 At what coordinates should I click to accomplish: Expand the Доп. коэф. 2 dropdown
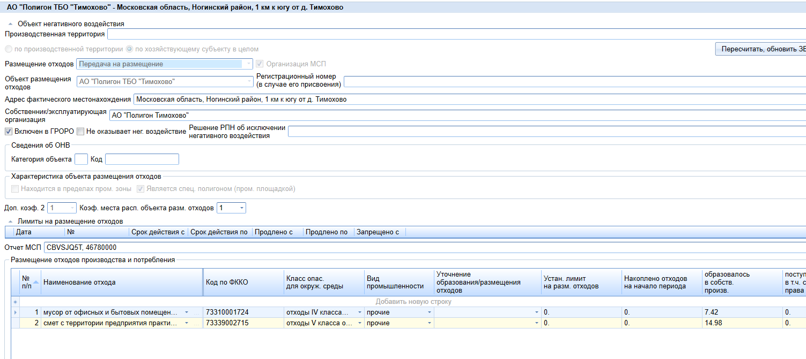click(x=72, y=208)
